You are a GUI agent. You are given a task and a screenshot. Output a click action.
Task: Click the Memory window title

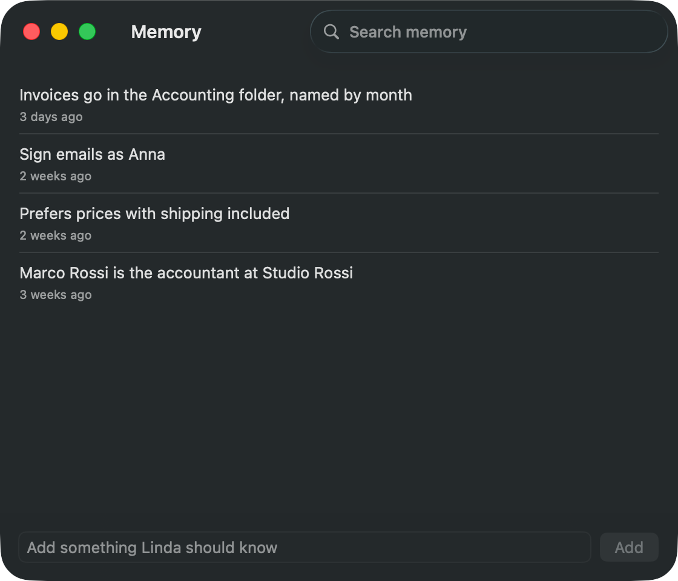point(166,32)
